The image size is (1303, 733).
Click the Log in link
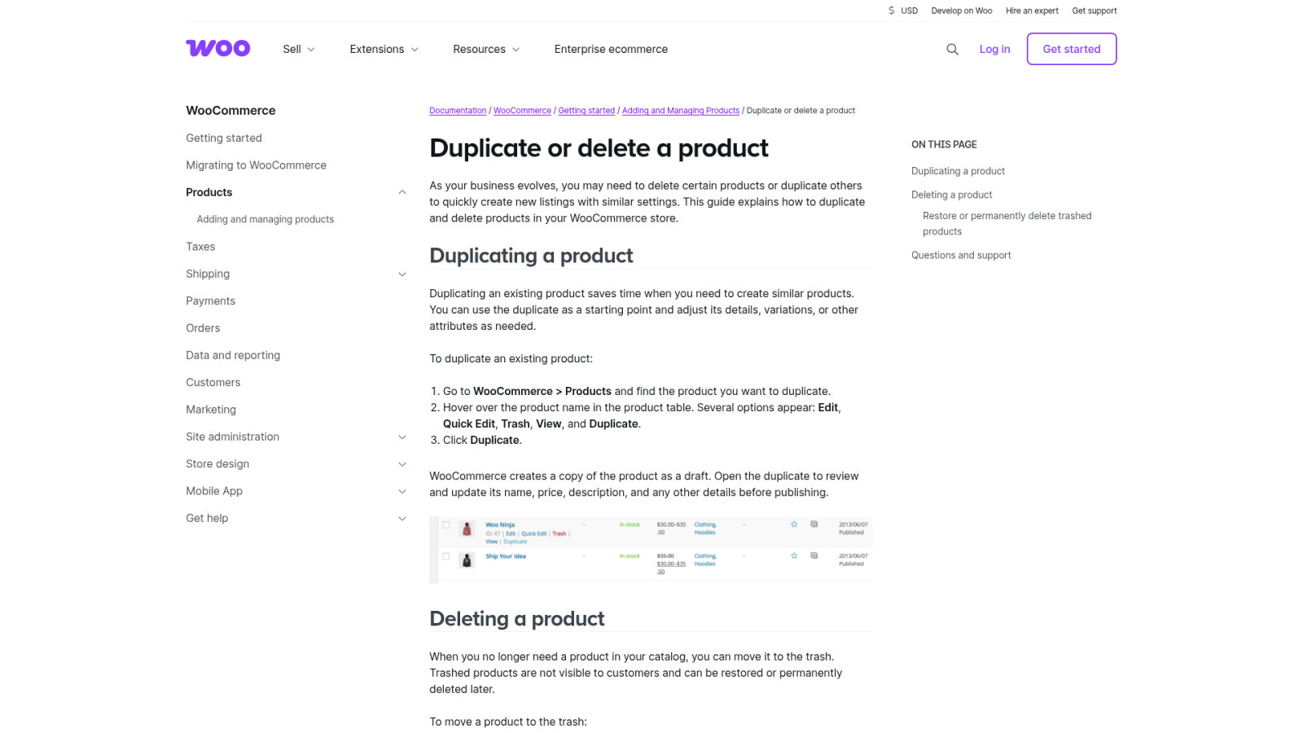[x=994, y=49]
